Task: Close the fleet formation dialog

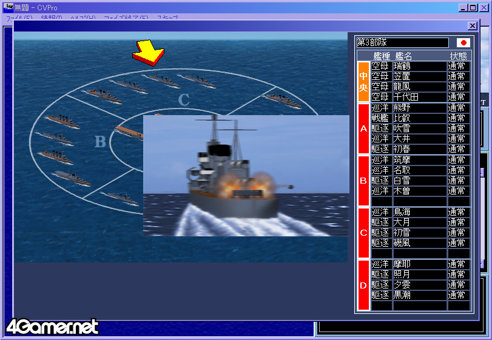Action: pos(472,25)
